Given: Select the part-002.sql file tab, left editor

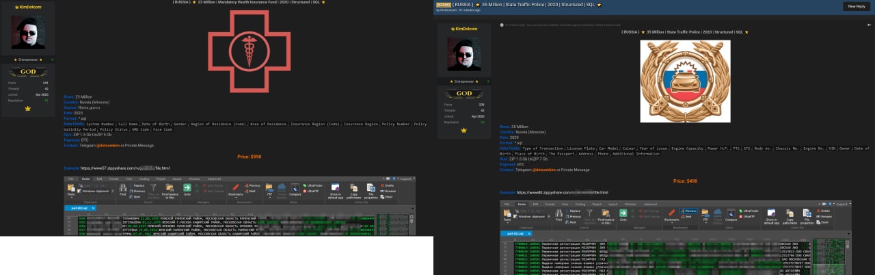Looking at the screenshot, I should 79,208.
